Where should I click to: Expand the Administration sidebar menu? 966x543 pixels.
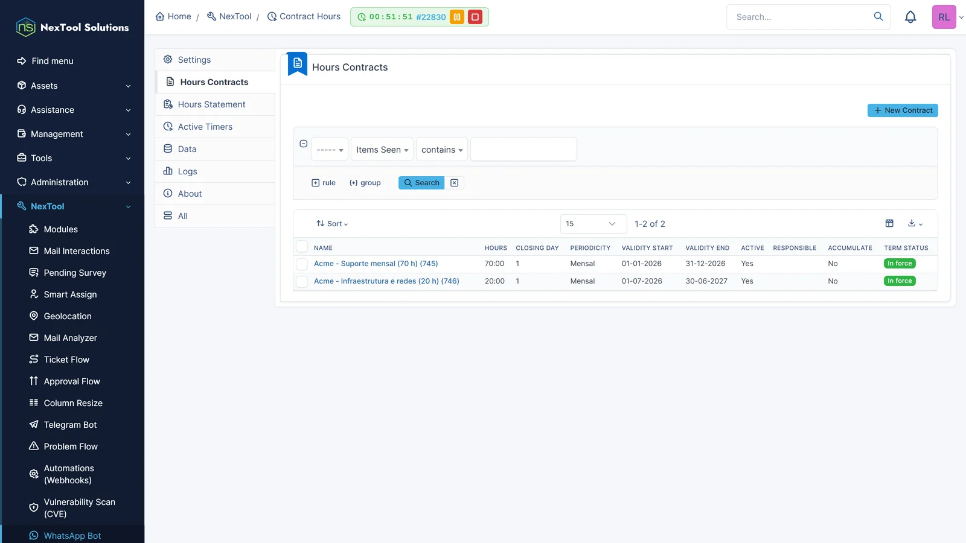pos(72,182)
